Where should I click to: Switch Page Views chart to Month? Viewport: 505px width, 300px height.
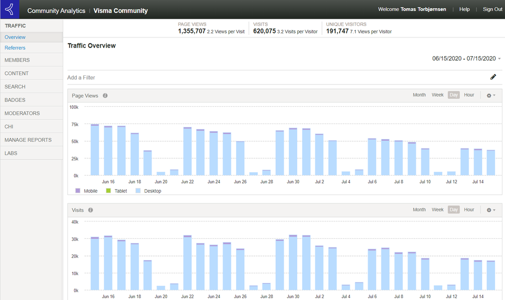[419, 95]
